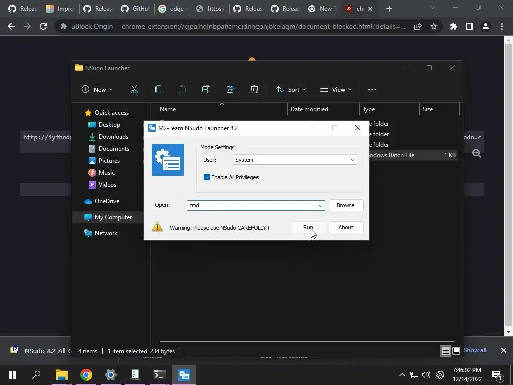Switch to the edge Google search tab
The image size is (513, 385).
[x=173, y=9]
